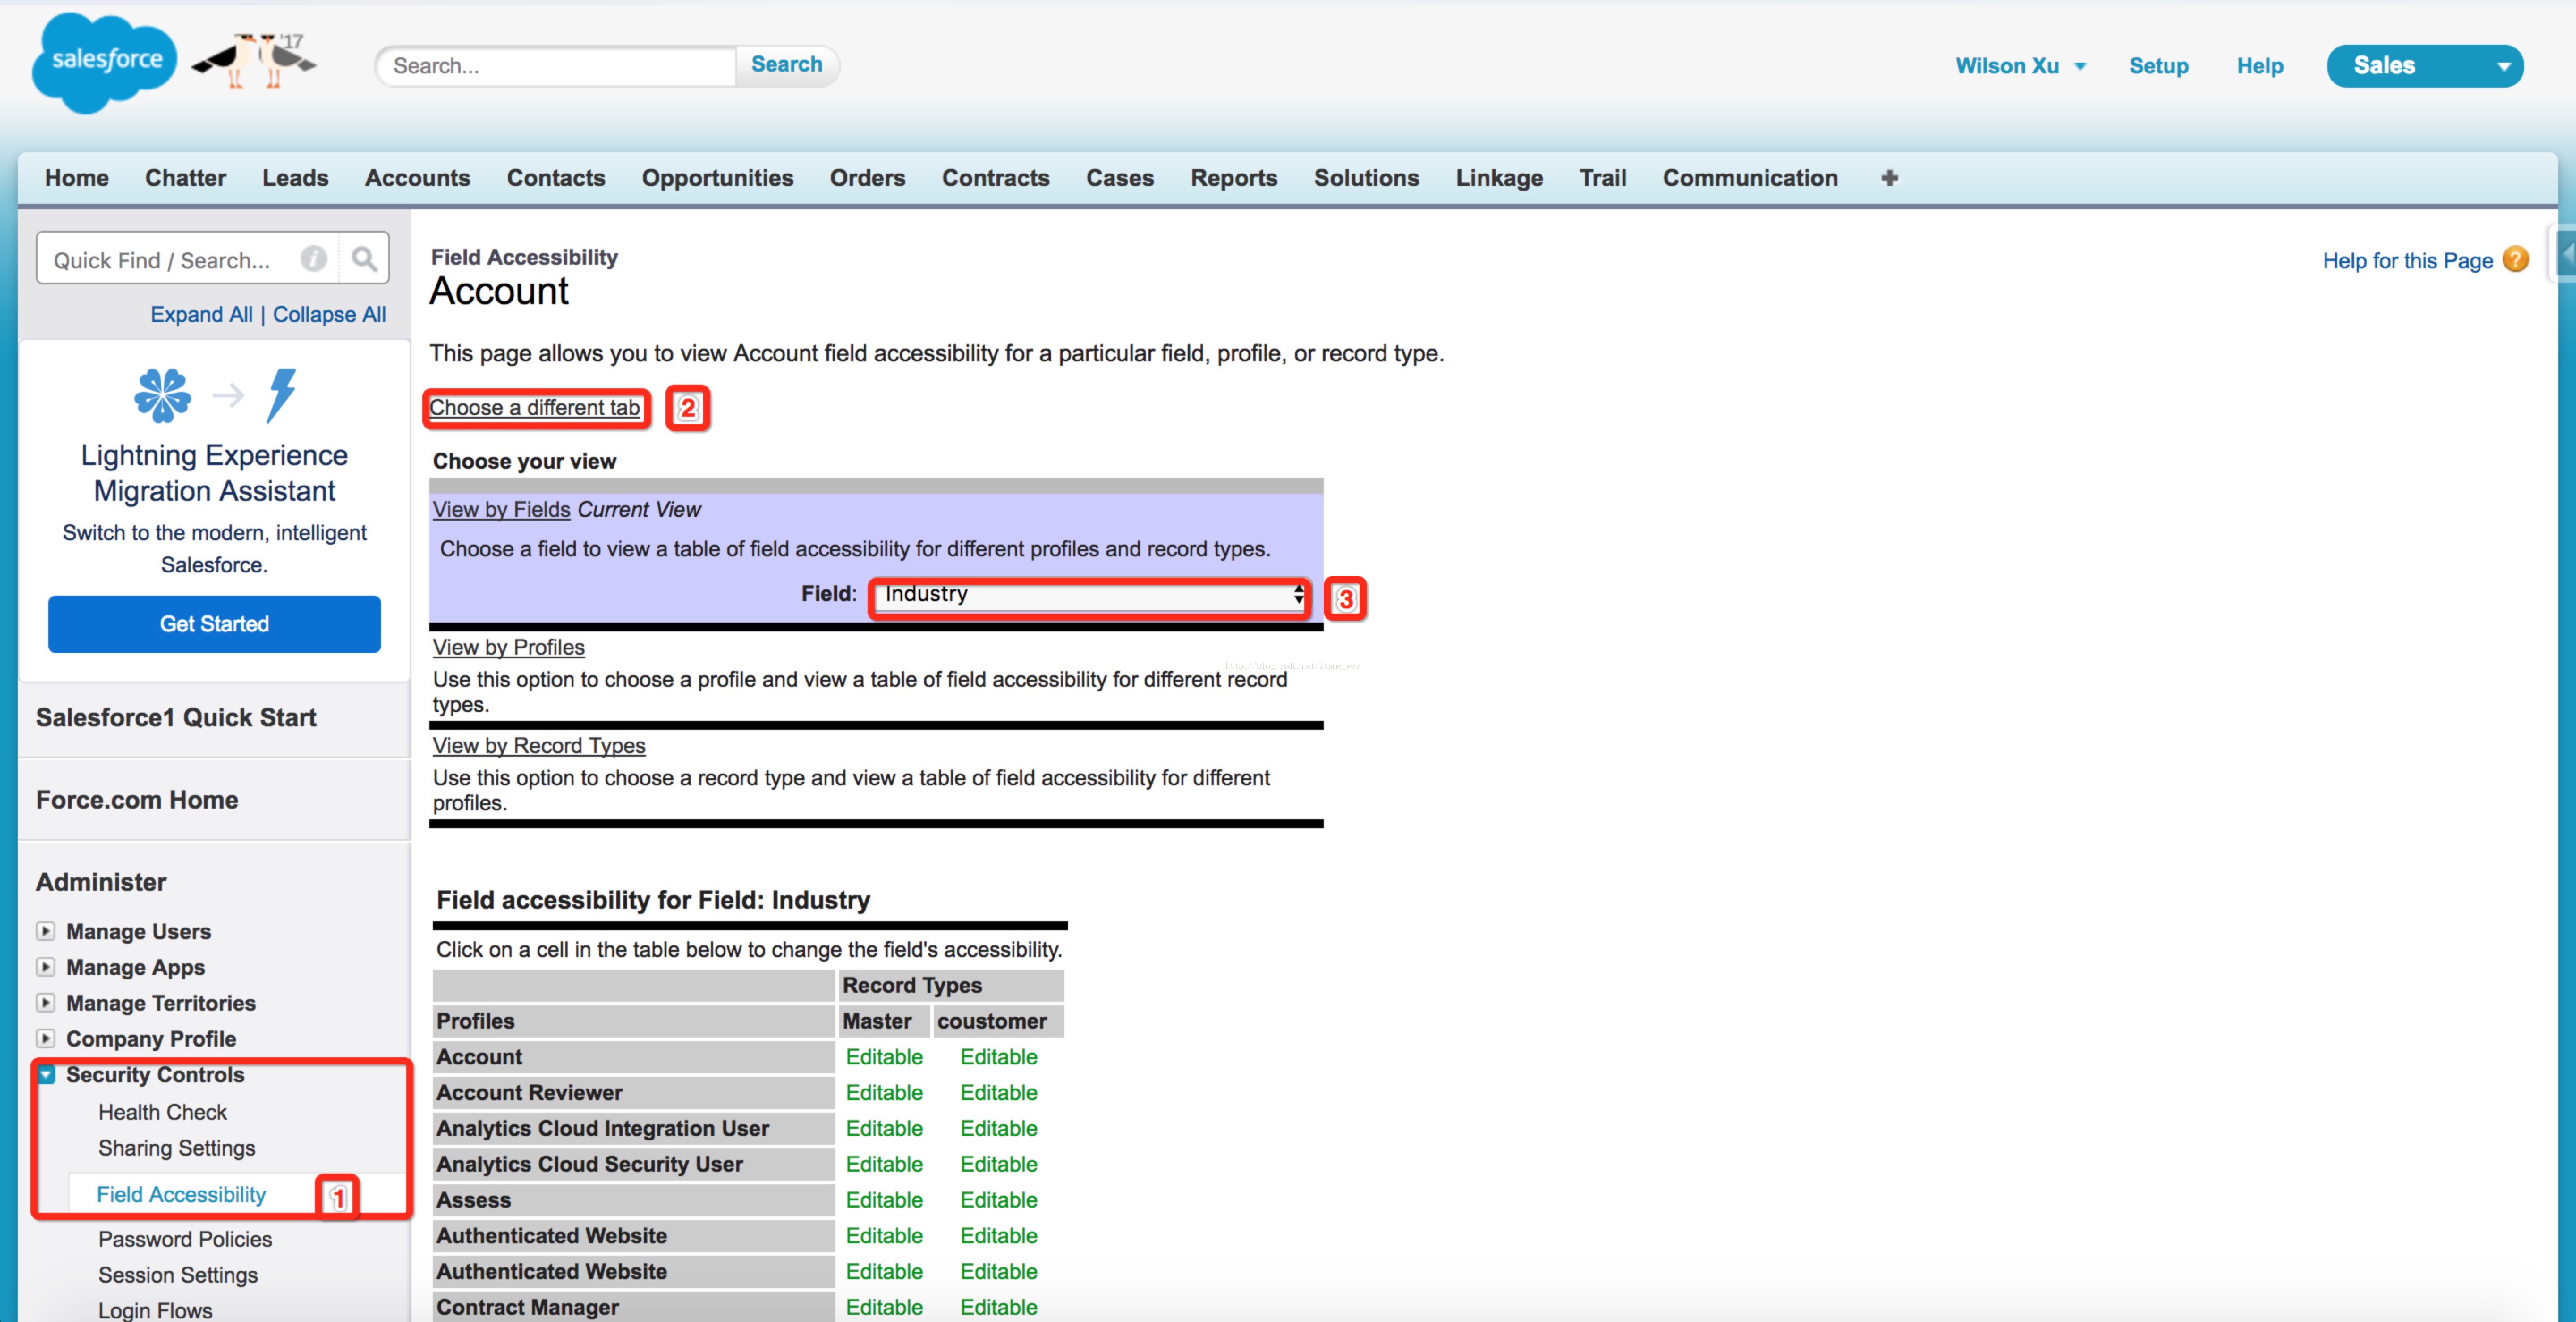2576x1322 pixels.
Task: Open Login Flows in sidebar
Action: click(155, 1310)
